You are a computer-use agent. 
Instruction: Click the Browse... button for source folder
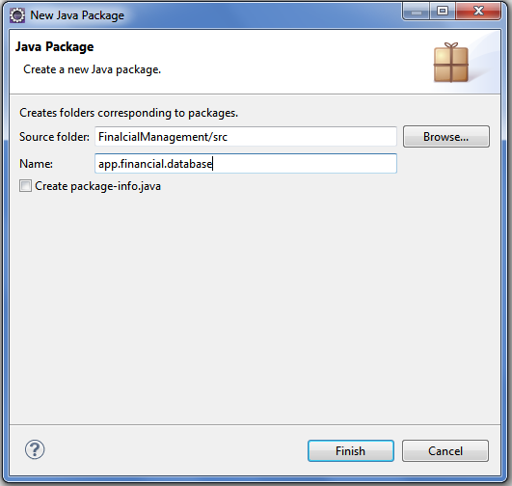point(446,137)
